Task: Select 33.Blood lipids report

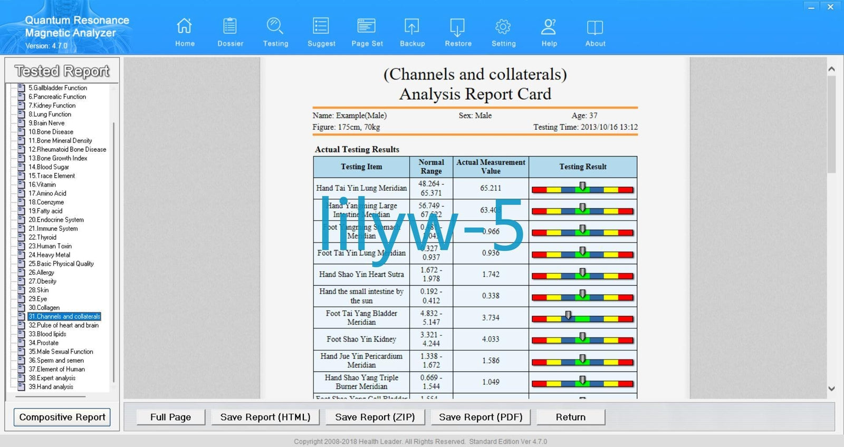Action: (47, 334)
